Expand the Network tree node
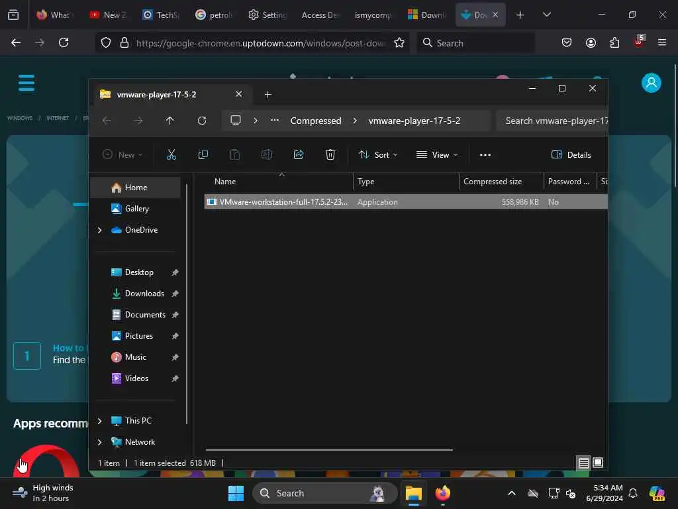 click(99, 442)
